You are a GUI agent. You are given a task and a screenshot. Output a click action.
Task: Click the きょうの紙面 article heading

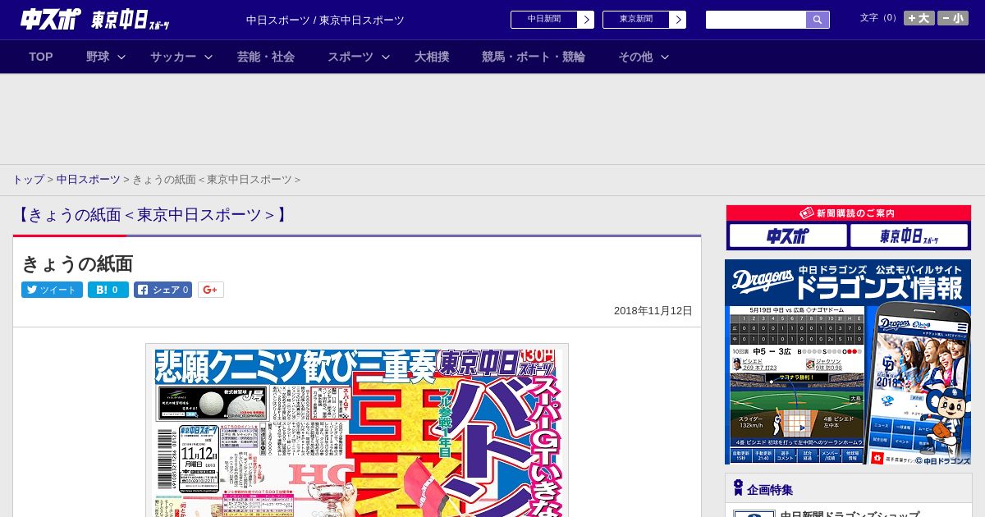[x=77, y=263]
